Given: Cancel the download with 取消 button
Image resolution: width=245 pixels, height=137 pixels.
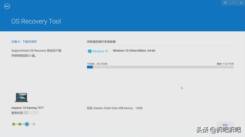Looking at the screenshot, I should click(225, 125).
